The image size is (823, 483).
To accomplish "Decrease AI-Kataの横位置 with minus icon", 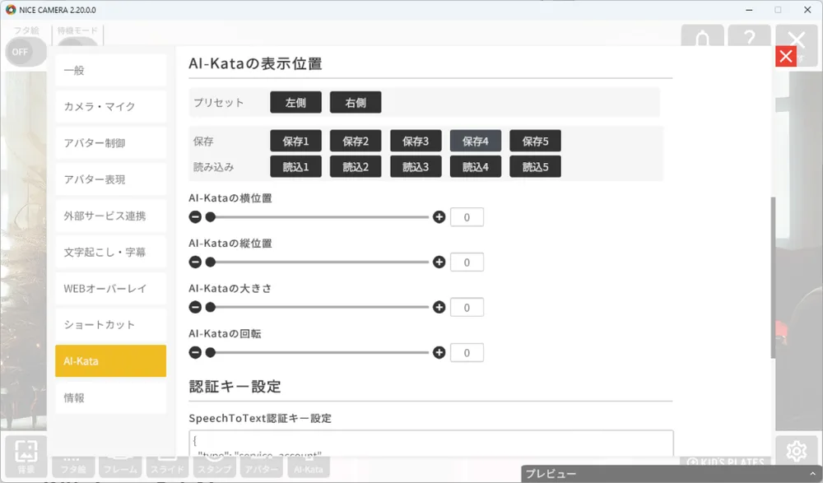I will pyautogui.click(x=195, y=217).
